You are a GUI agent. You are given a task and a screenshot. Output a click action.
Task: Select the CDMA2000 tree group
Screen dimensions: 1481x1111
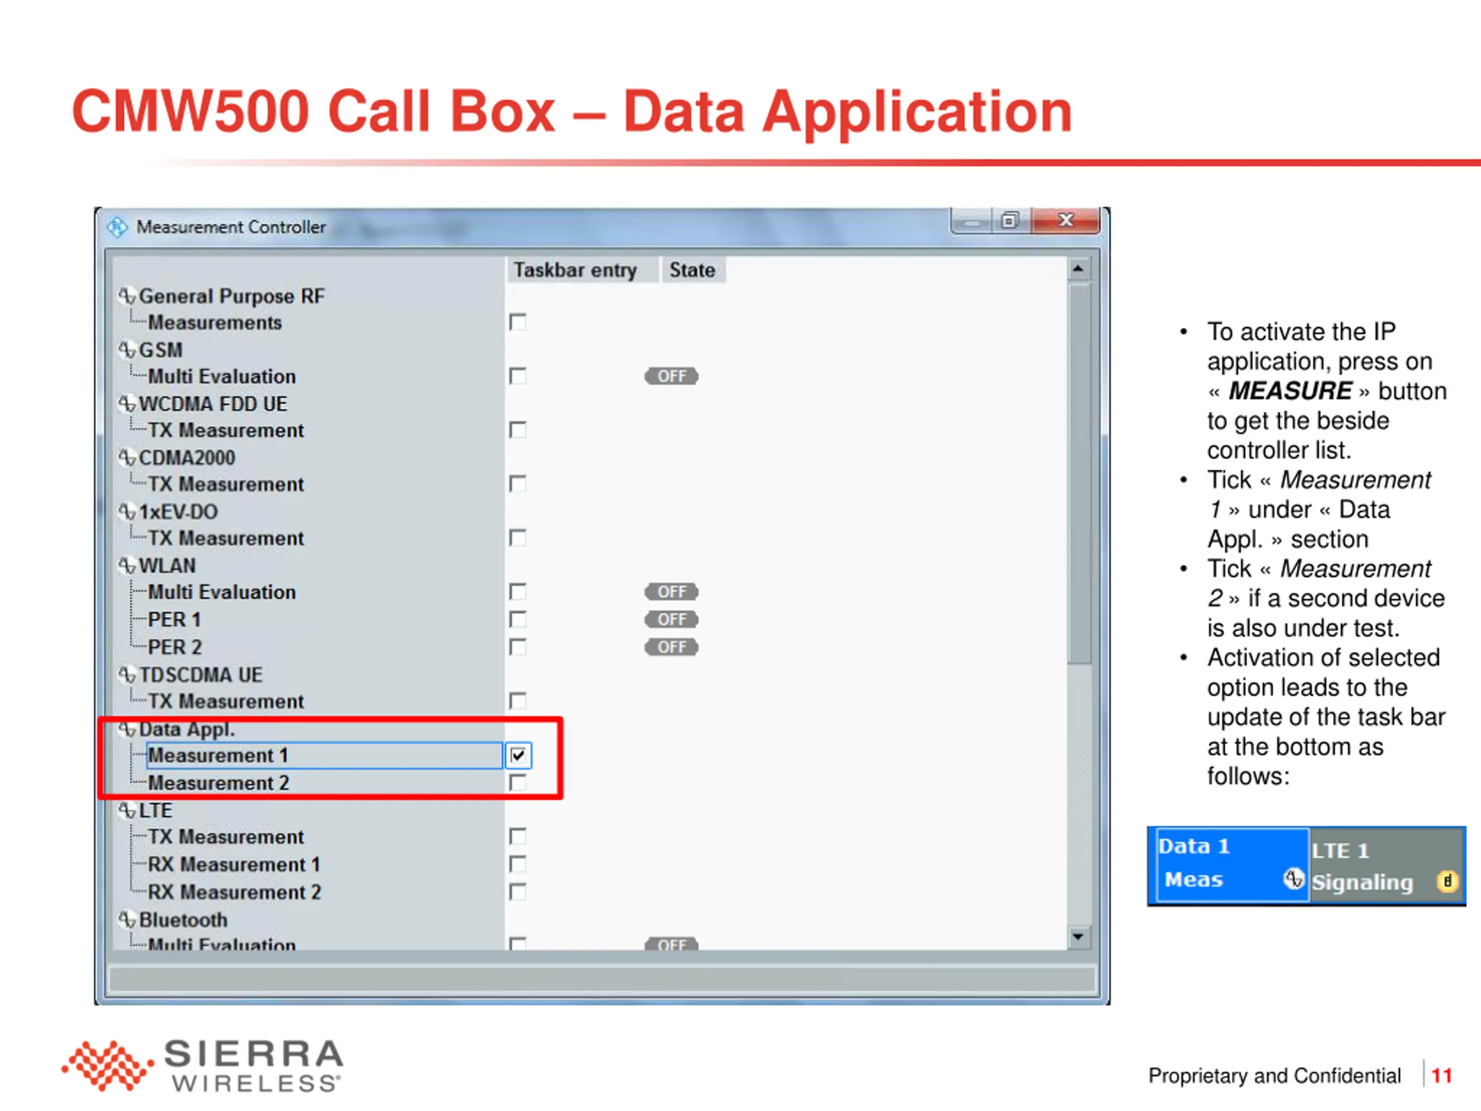(x=187, y=458)
